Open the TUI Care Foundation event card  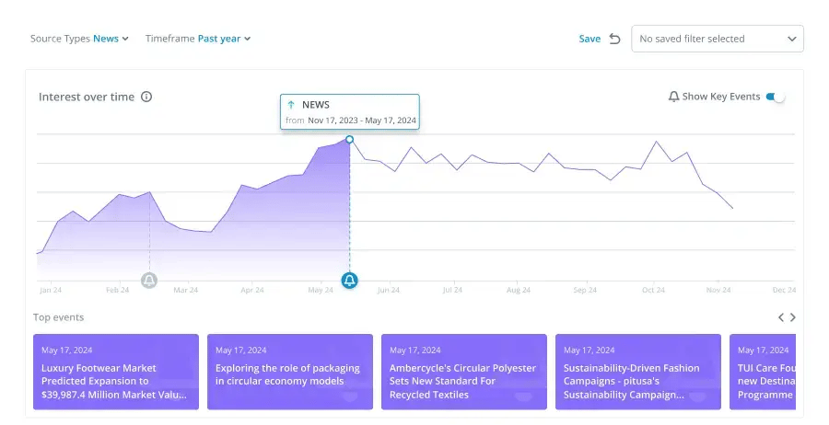(x=763, y=372)
